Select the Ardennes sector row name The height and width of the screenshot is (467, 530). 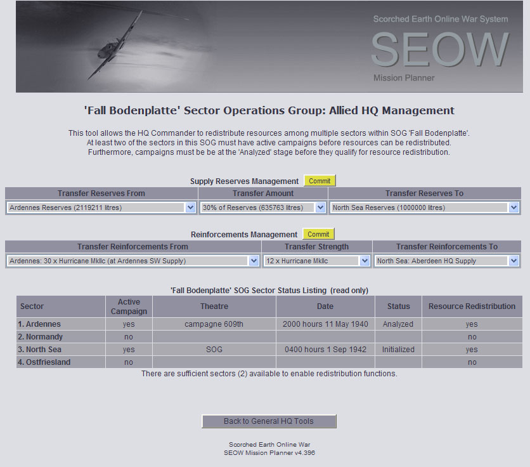point(44,324)
